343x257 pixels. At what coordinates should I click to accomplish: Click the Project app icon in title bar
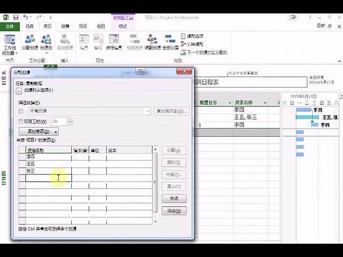[6, 17]
